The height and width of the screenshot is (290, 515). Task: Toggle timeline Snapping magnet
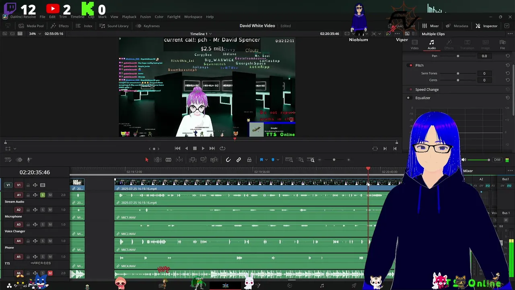coord(228,160)
